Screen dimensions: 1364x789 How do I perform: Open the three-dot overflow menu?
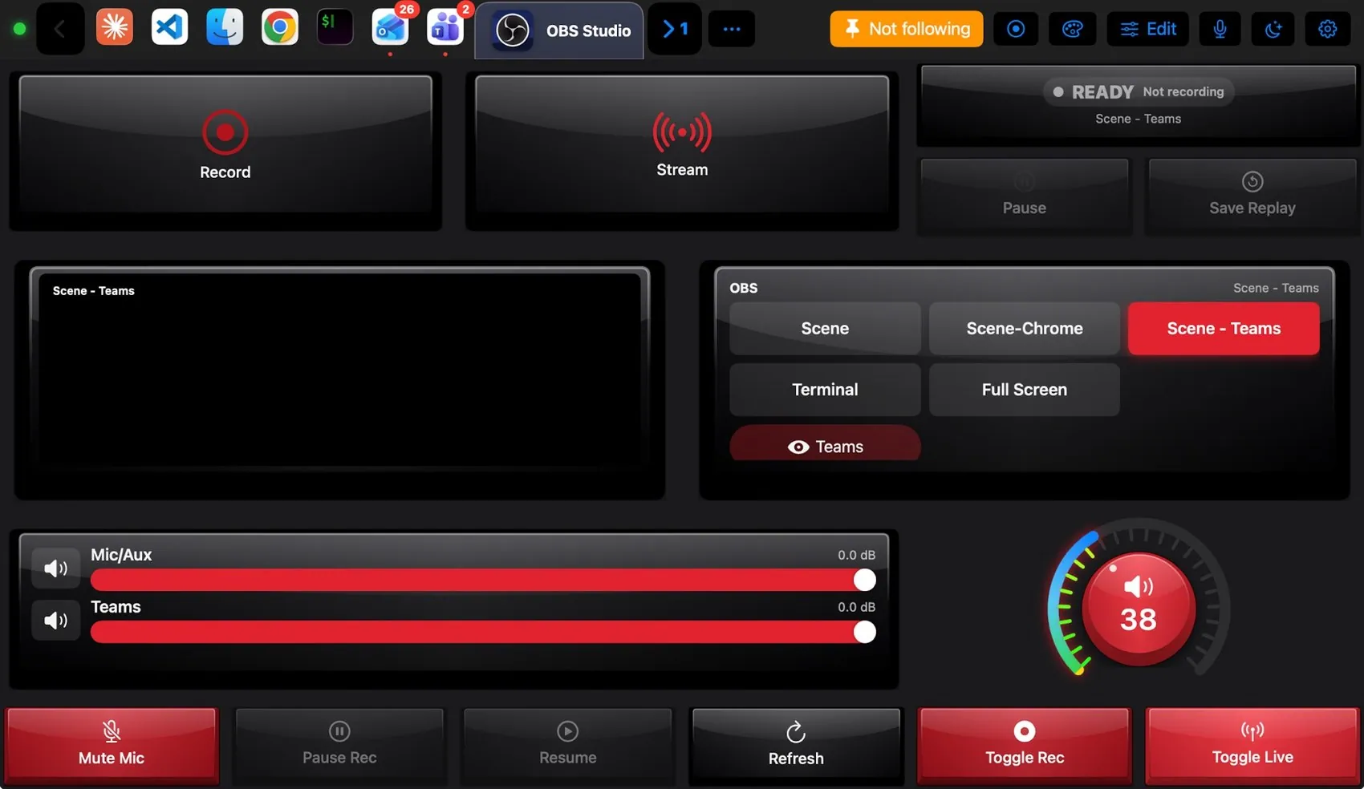tap(732, 29)
